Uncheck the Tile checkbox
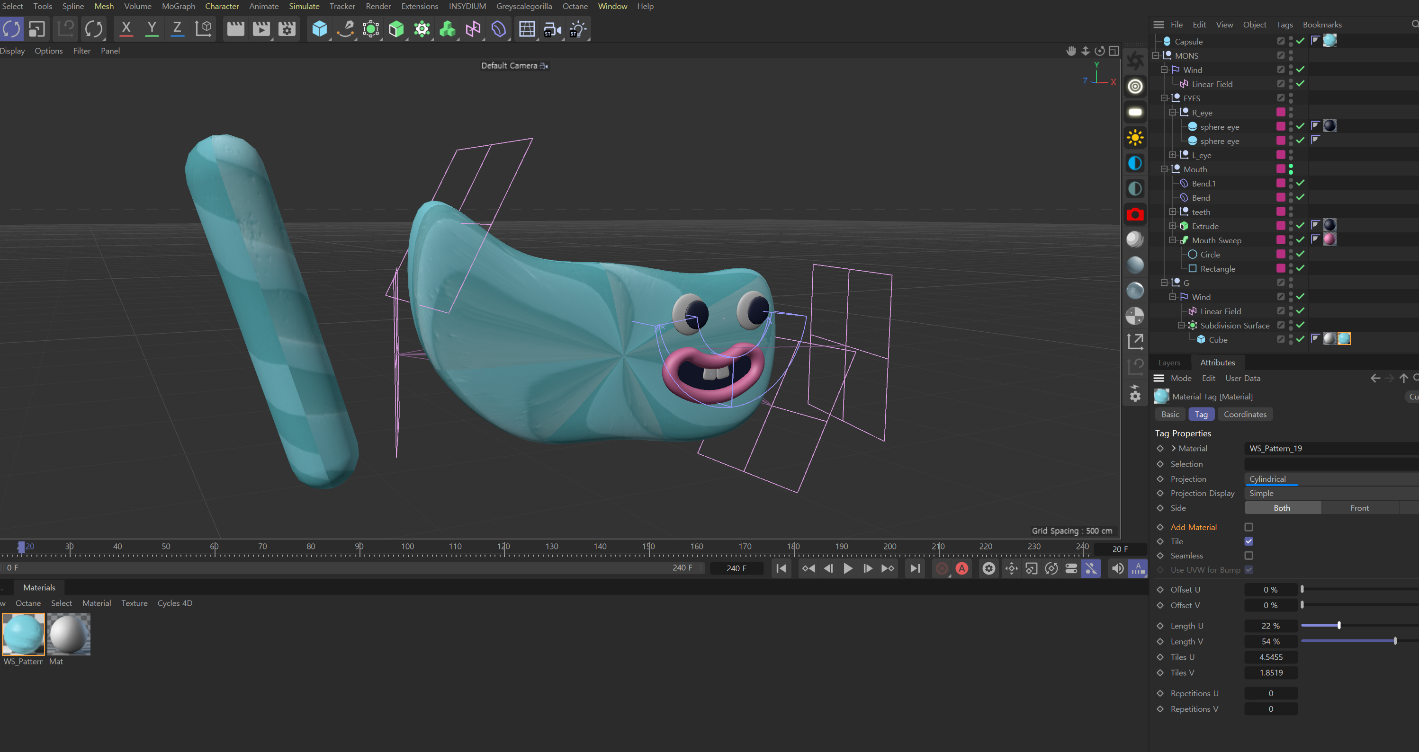 [x=1249, y=541]
